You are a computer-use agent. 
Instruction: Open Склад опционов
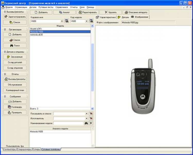coord(15,68)
